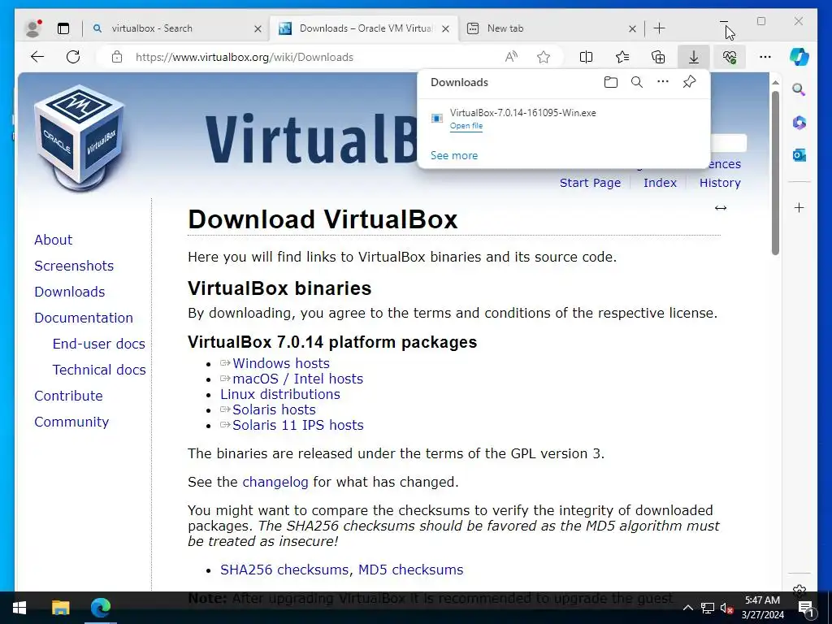Open the Contribute page link
This screenshot has height=624, width=832.
pyautogui.click(x=68, y=396)
